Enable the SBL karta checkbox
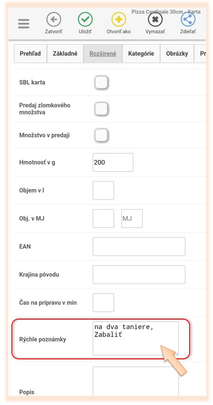Viewport: 213px width, 405px height. [x=101, y=83]
